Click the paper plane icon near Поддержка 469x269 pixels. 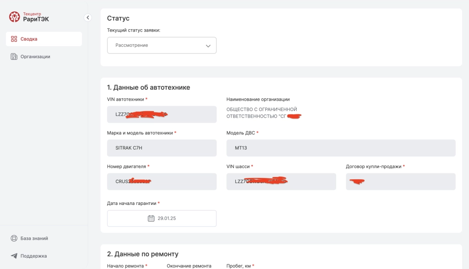pyautogui.click(x=13, y=256)
